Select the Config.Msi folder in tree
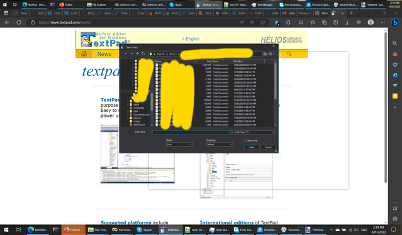This screenshot has height=235, width=402. point(138,108)
